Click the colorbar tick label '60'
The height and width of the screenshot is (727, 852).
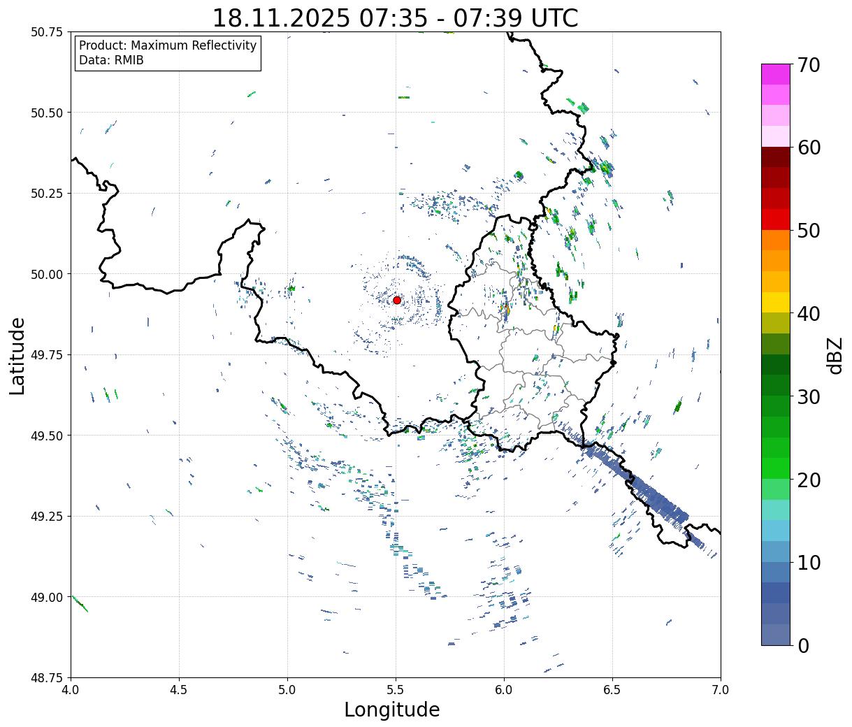808,147
